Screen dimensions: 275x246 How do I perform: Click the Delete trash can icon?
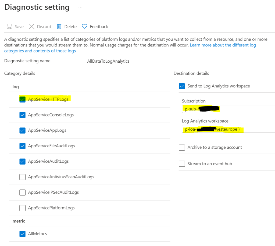click(59, 26)
